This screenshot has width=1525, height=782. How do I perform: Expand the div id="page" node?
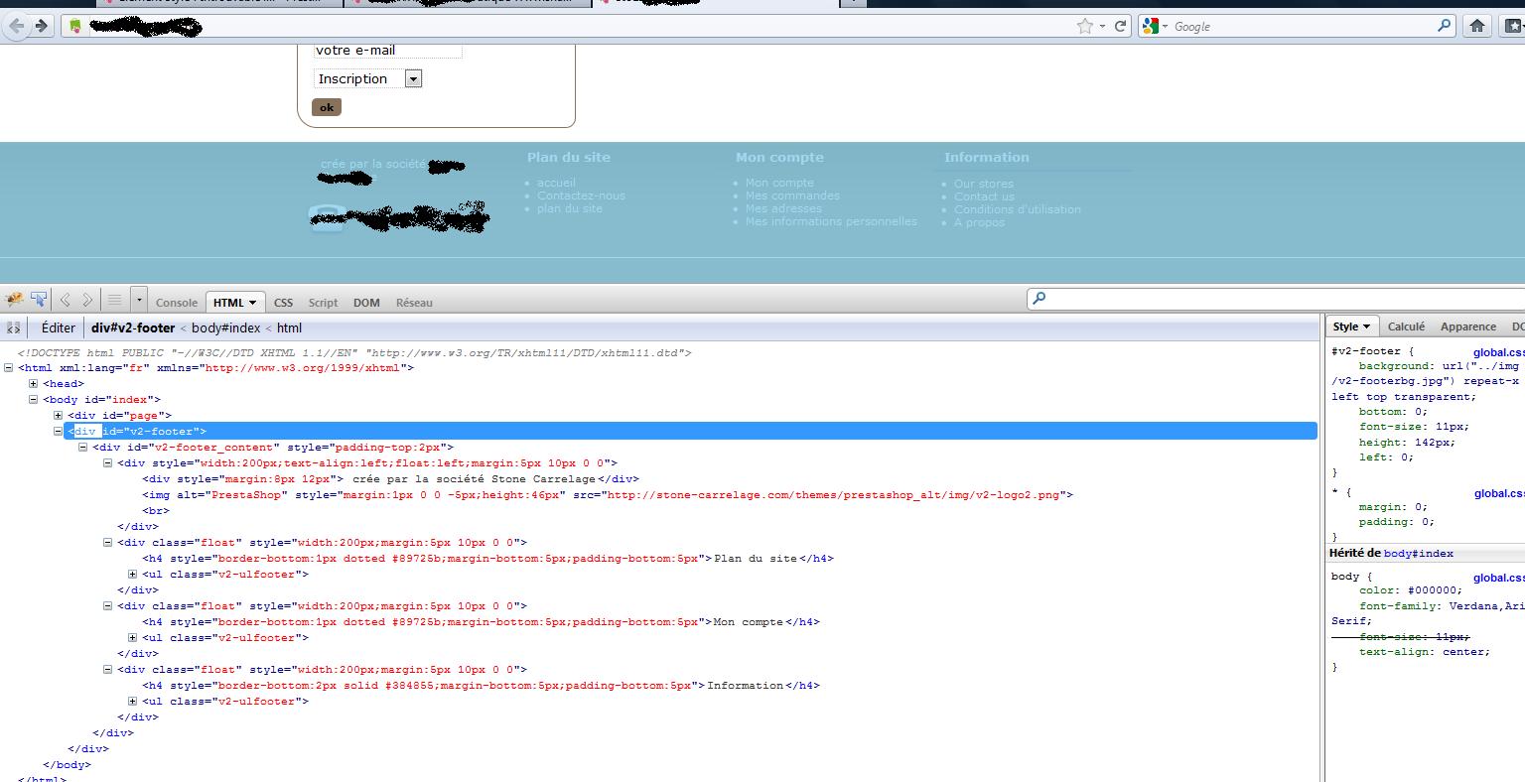(59, 416)
